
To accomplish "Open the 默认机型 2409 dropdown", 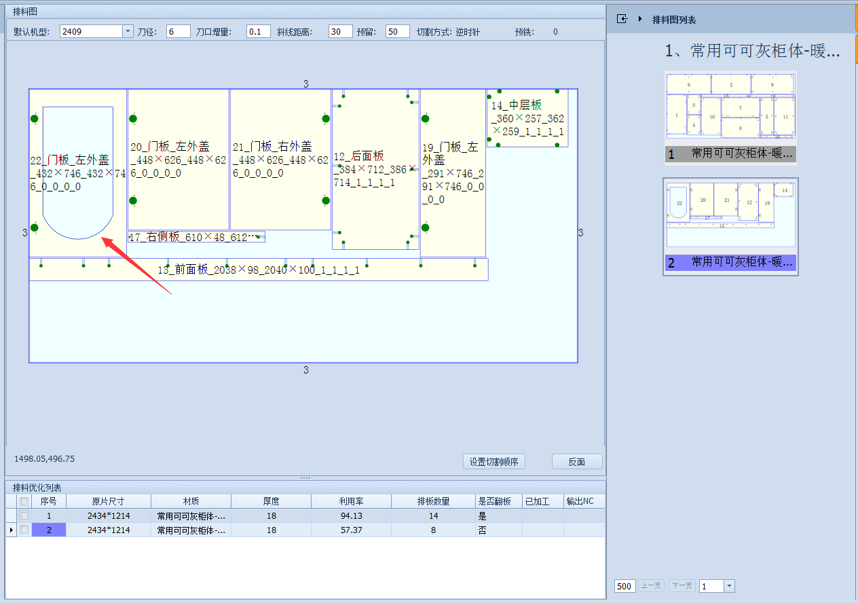I will 128,31.
